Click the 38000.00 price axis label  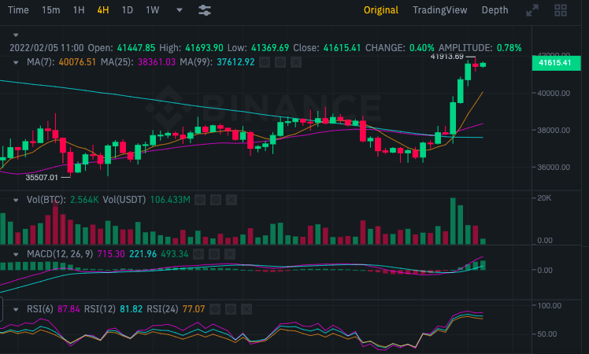click(554, 131)
